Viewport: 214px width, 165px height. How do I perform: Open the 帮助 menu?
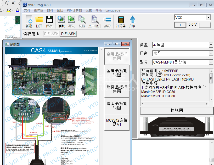pos(99,10)
